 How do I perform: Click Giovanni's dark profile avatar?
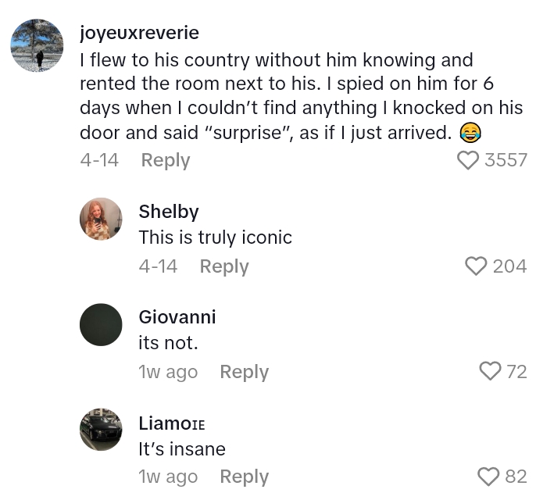101,324
